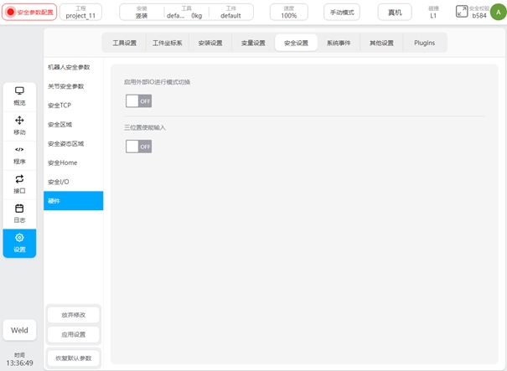Click the 设置 gear icon in sidebar

pos(19,238)
